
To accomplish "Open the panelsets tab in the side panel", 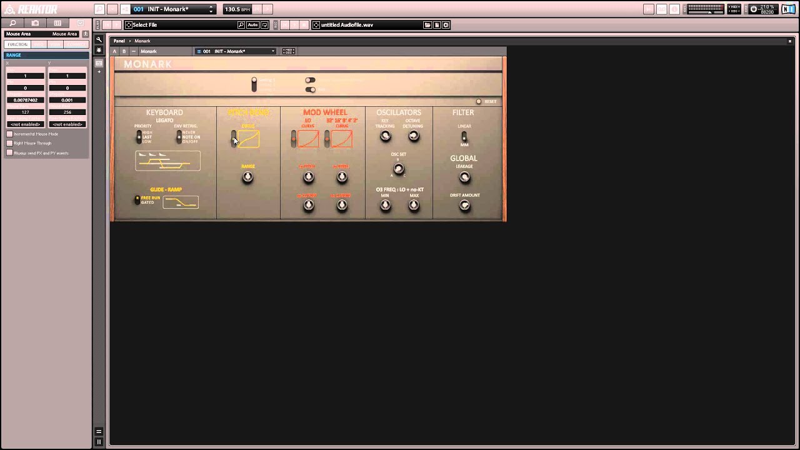I will (57, 23).
